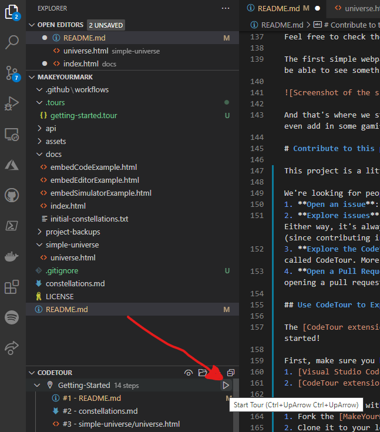Open the PowerShell view icon
Image resolution: width=380 pixels, height=432 pixels.
12,226
